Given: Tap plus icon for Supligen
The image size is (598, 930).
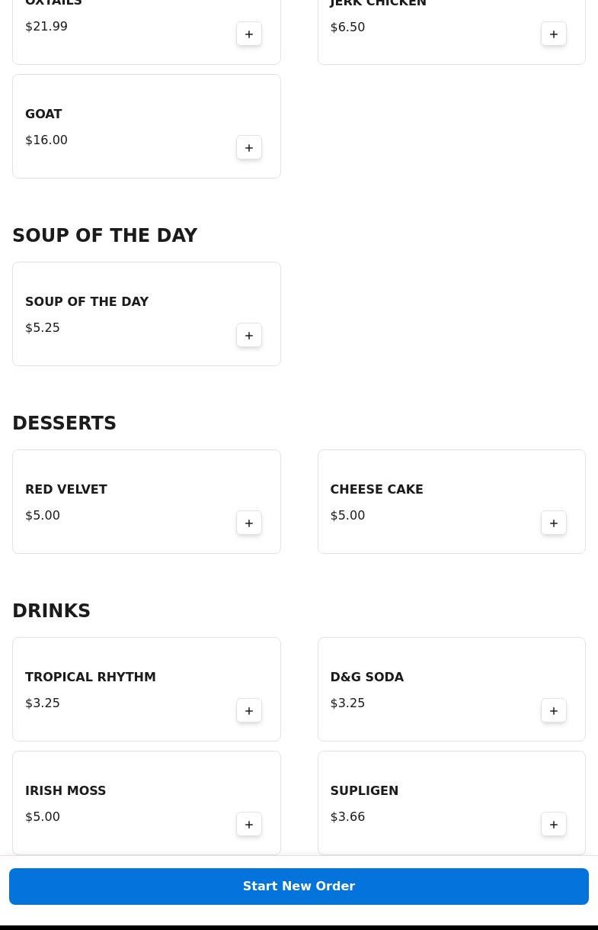Looking at the screenshot, I should (x=554, y=825).
